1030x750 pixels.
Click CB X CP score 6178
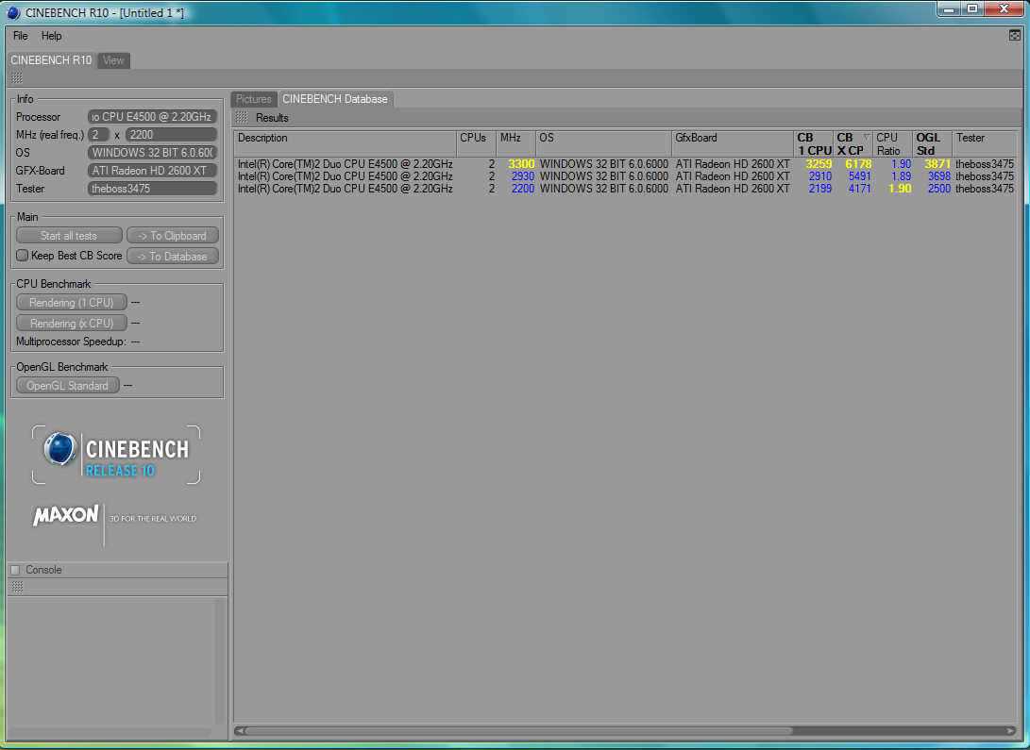(858, 164)
